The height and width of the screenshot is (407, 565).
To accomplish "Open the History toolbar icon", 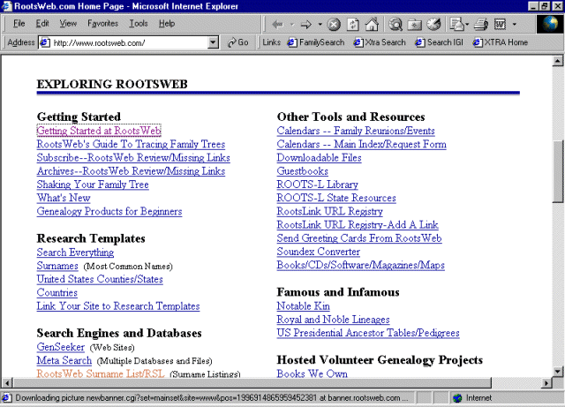I will pyautogui.click(x=433, y=24).
